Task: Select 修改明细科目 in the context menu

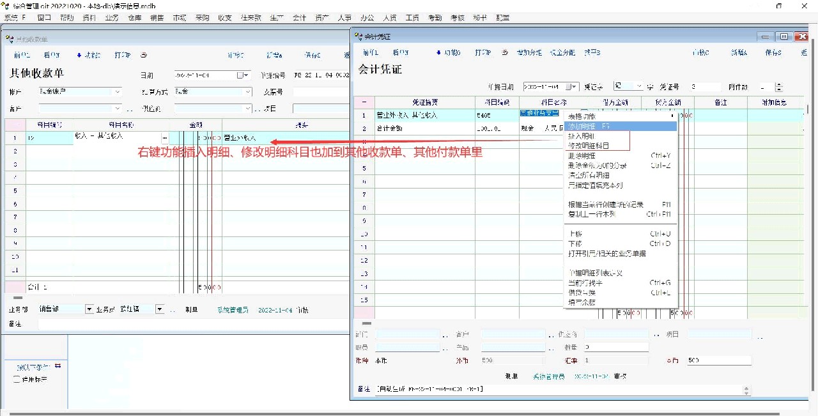Action: [589, 146]
